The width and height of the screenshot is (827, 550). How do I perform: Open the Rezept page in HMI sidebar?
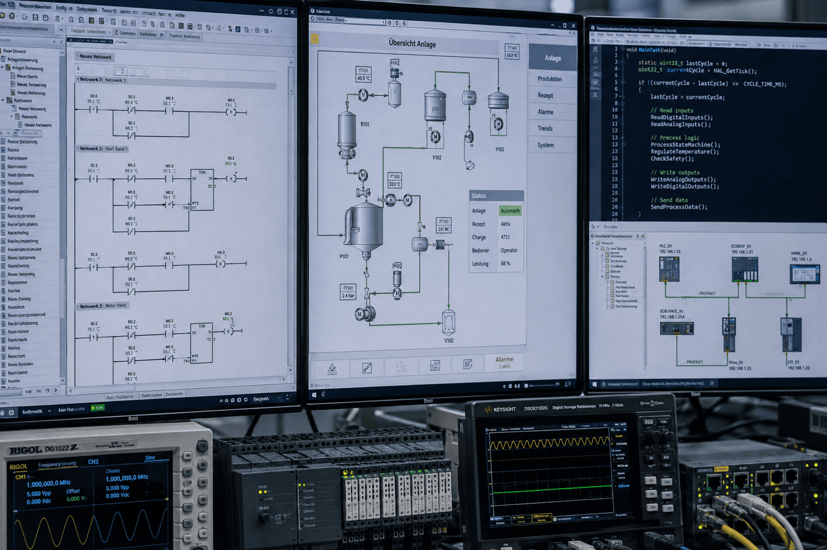click(545, 96)
